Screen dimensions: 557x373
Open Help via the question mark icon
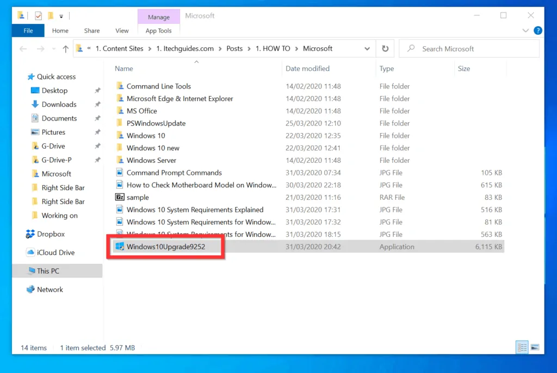coord(537,30)
